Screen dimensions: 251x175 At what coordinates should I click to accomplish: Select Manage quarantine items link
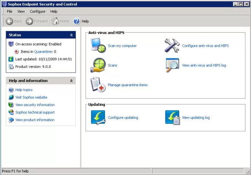coord(127,85)
